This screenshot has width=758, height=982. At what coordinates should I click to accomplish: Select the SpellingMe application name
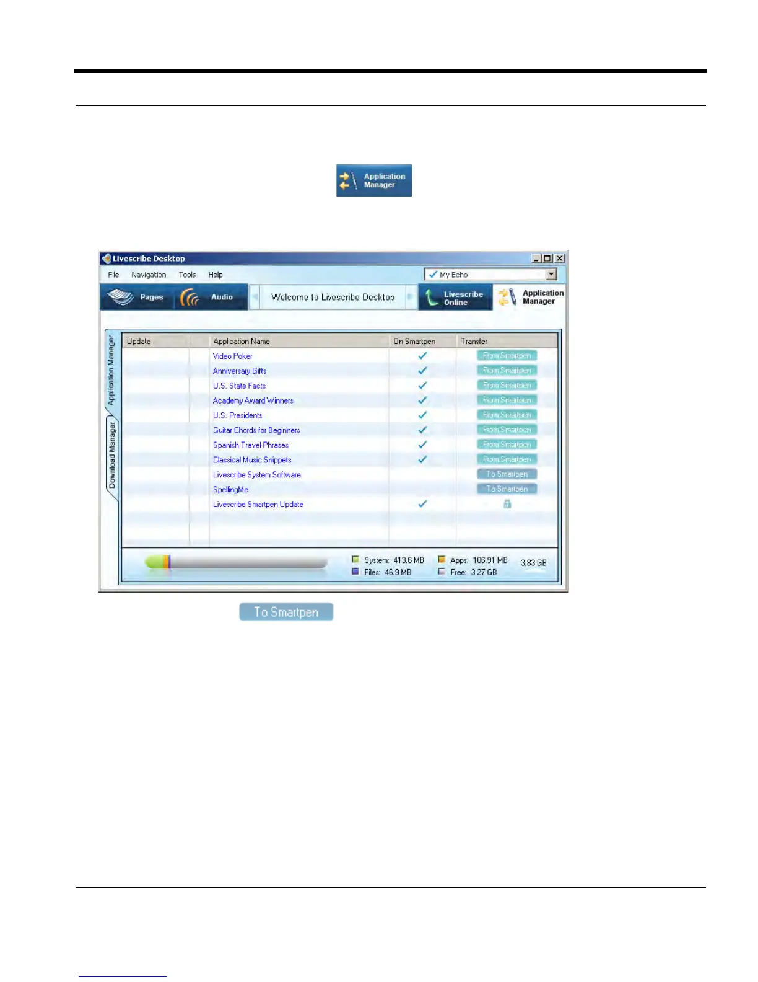(x=230, y=490)
